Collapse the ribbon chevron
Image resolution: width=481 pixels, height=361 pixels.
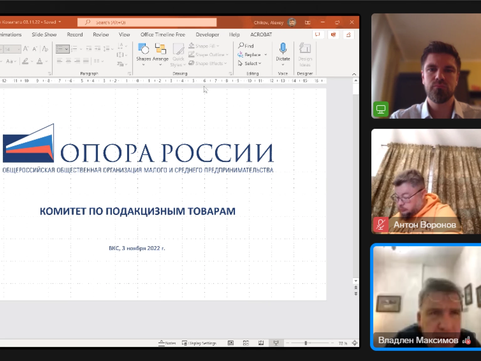coord(354,74)
